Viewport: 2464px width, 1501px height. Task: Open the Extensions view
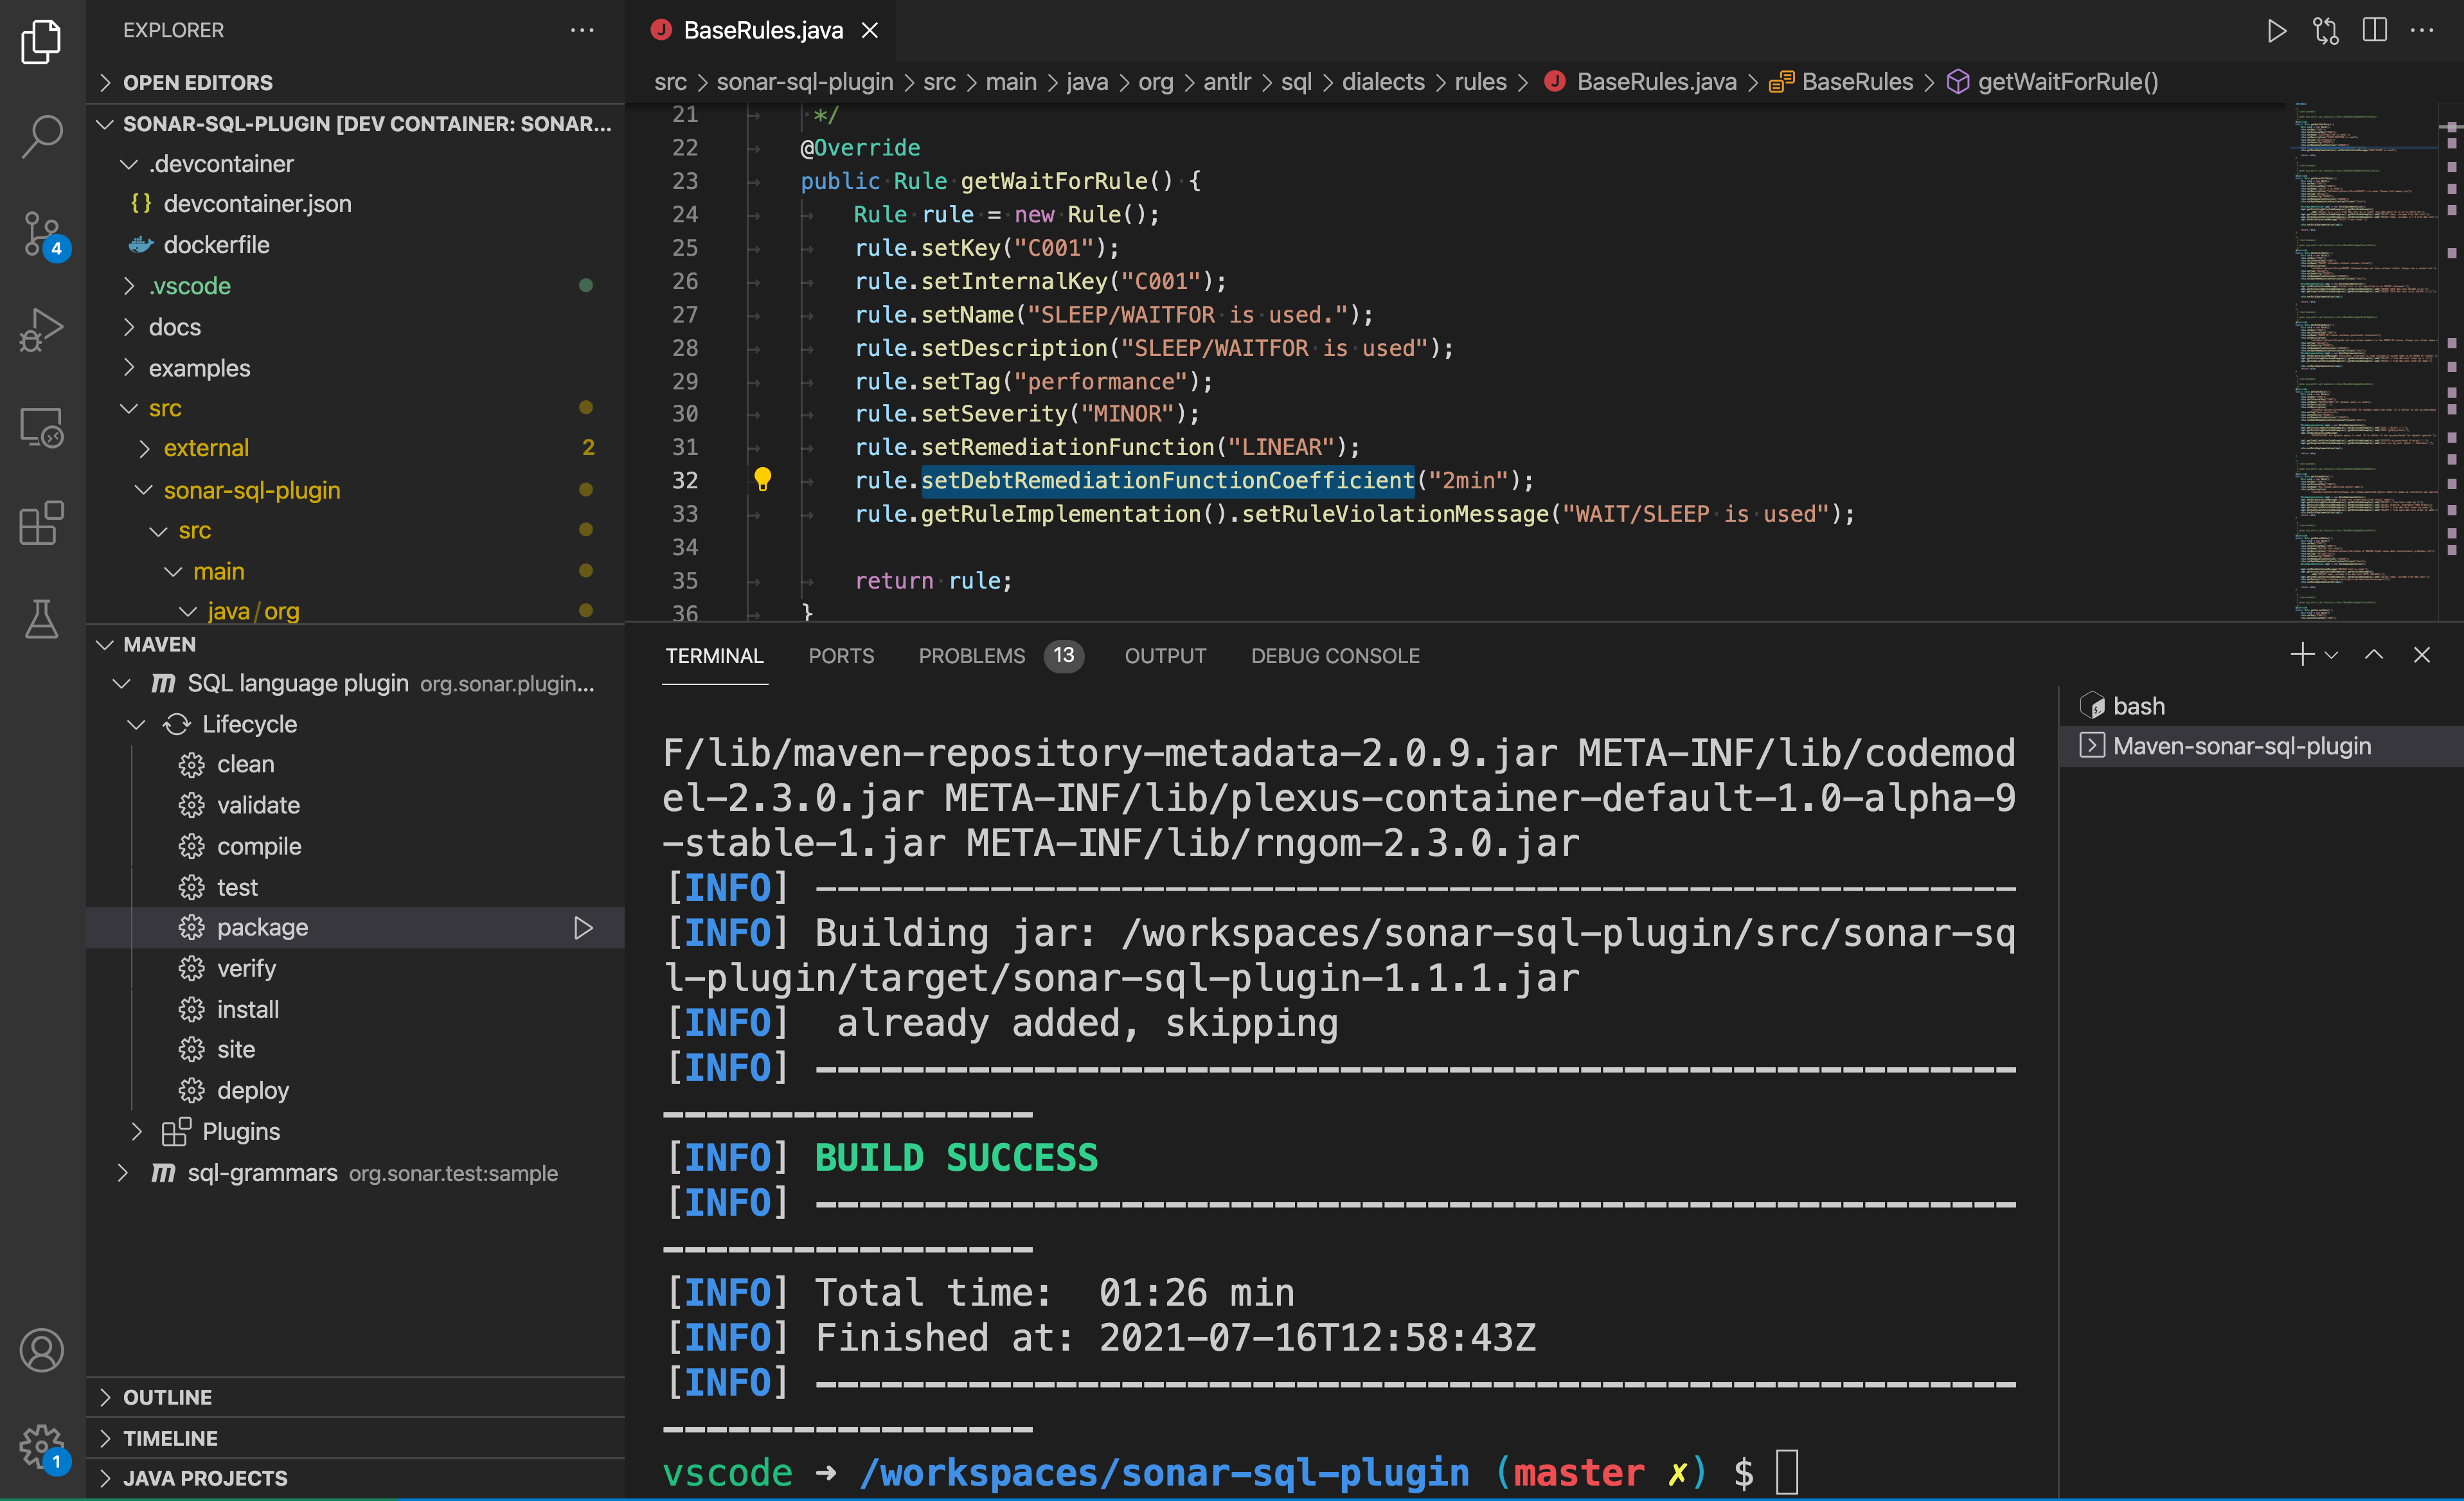pyautogui.click(x=41, y=523)
